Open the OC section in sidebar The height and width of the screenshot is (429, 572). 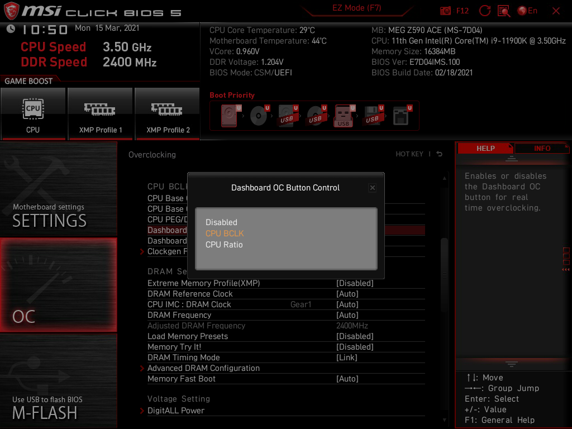58,285
